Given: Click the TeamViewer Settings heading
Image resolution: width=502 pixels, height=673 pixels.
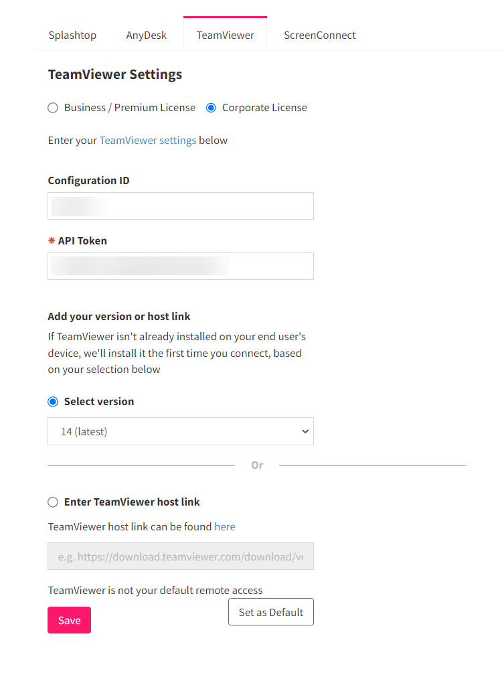Looking at the screenshot, I should point(114,74).
